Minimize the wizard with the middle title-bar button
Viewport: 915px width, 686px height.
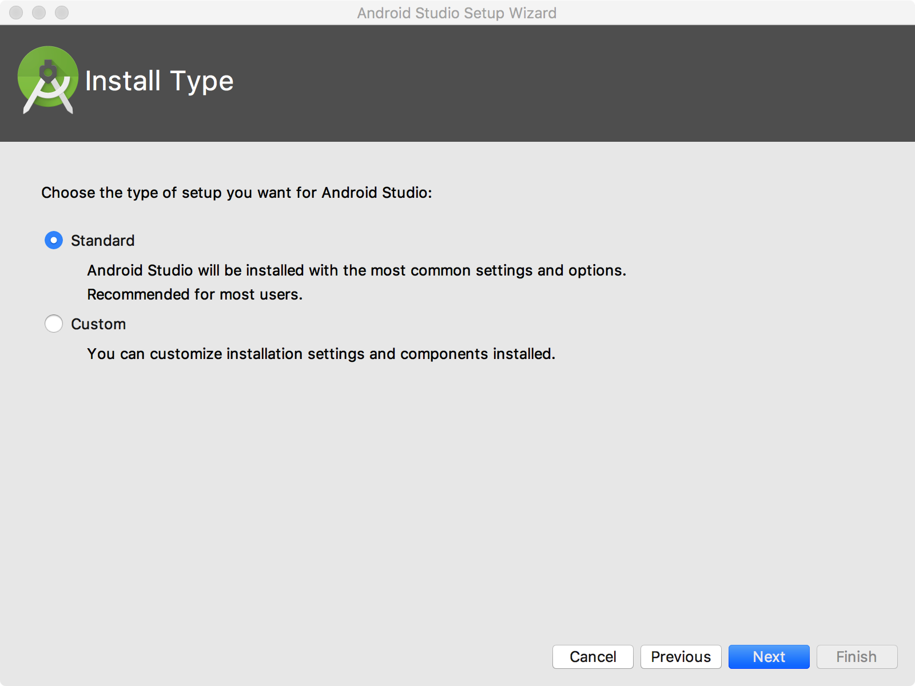[39, 12]
